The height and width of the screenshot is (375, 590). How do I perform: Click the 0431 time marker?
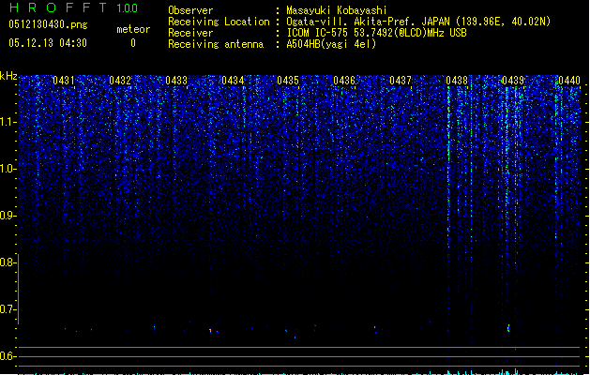tap(64, 81)
